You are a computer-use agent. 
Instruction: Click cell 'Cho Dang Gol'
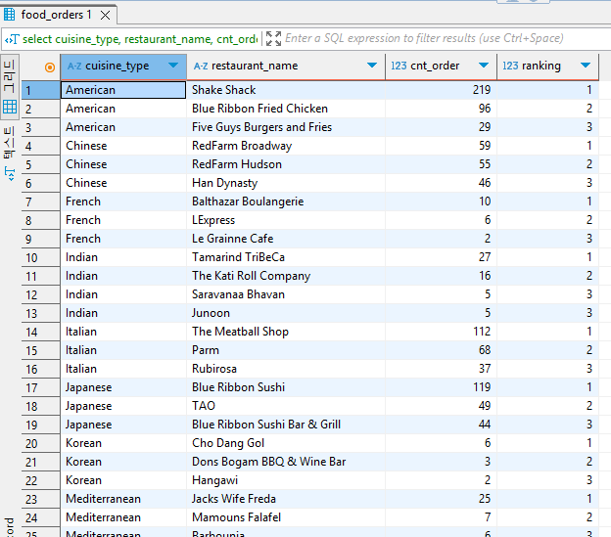click(286, 443)
